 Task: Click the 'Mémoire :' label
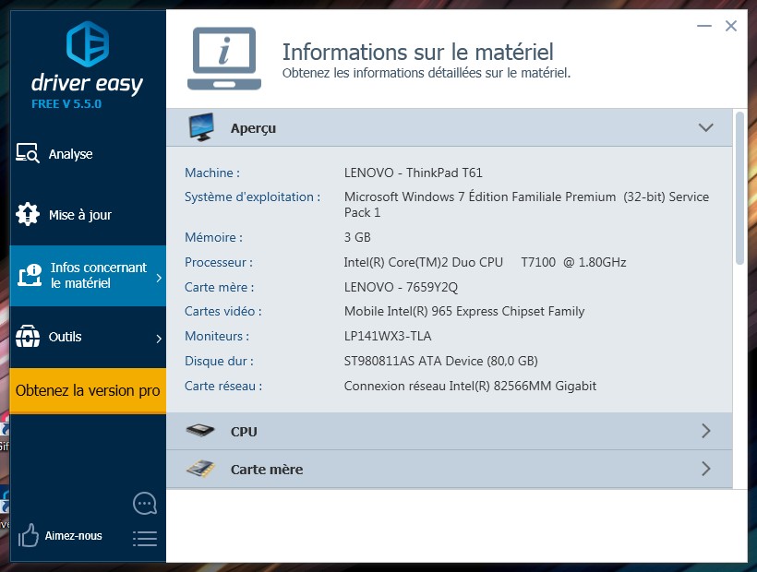(x=213, y=237)
